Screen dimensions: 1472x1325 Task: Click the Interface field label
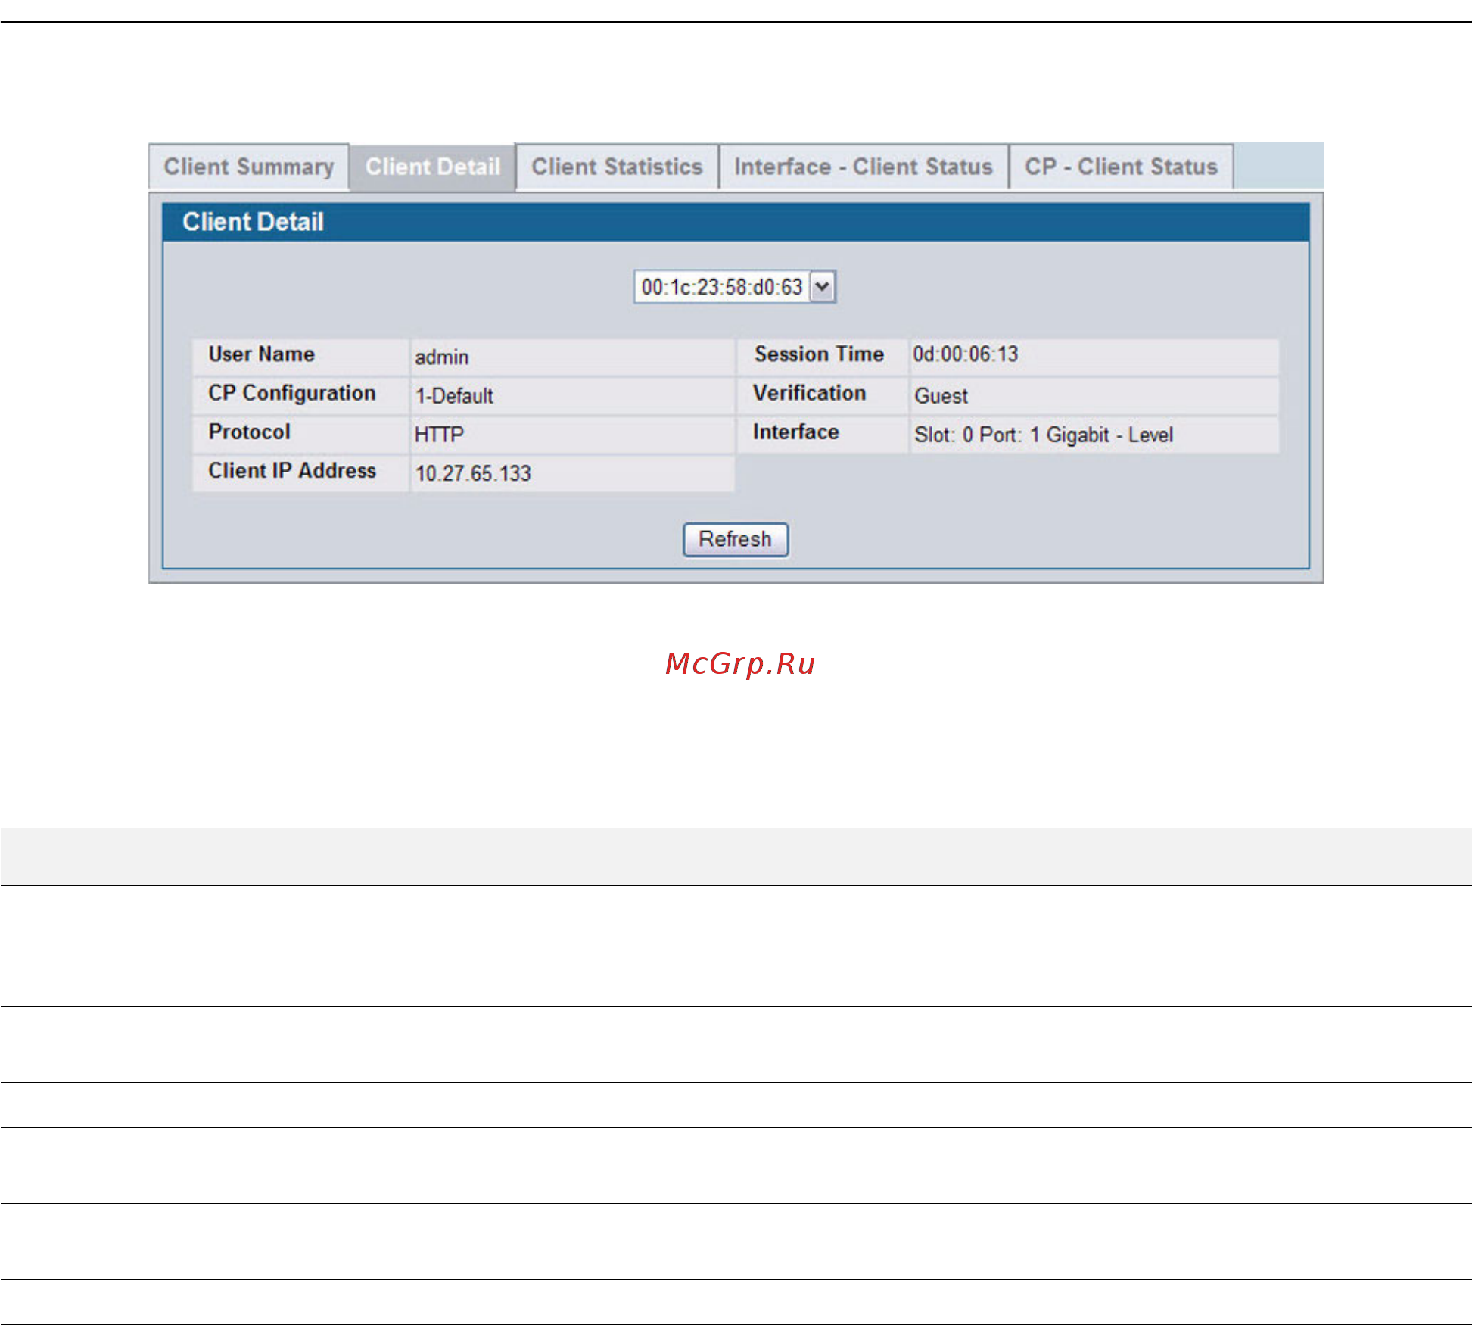point(795,432)
